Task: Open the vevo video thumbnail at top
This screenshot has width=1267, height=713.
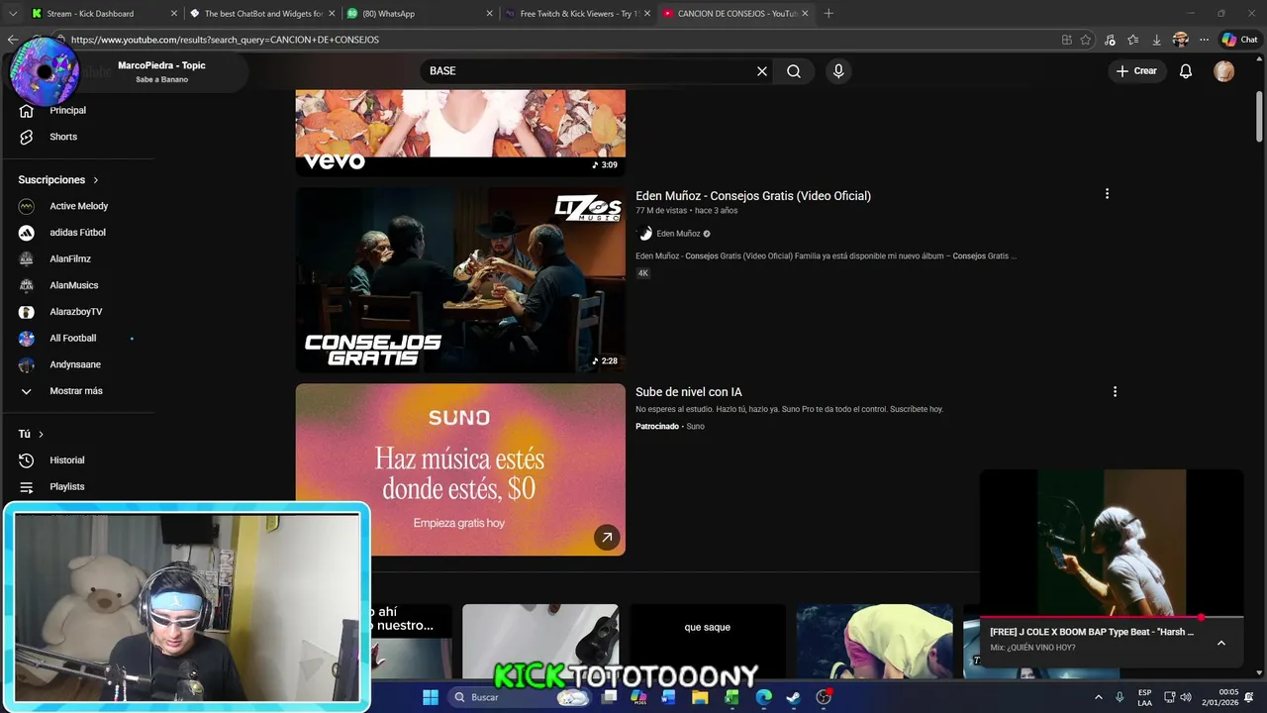Action: [460, 133]
